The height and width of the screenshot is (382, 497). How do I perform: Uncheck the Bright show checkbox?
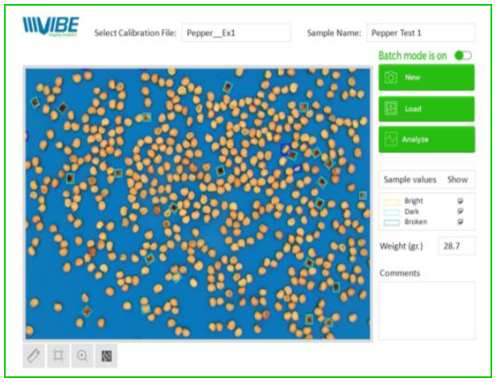click(x=461, y=201)
